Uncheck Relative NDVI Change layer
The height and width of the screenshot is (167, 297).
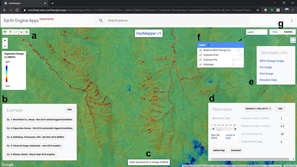[201, 50]
